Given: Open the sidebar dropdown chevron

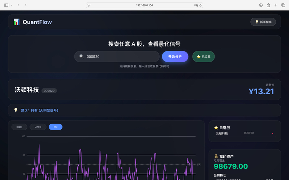Looking at the screenshot, I should [x=12, y=5].
